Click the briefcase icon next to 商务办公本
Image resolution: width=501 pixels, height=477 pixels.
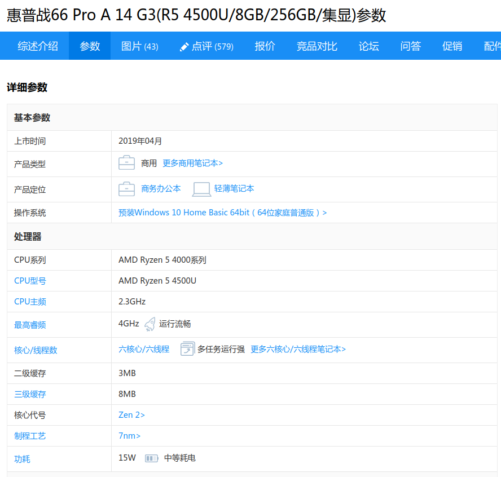tap(126, 189)
